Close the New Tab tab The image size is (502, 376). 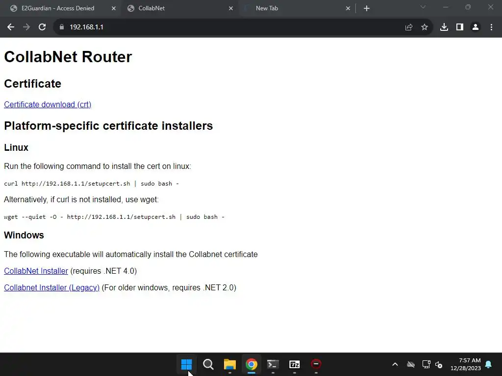(348, 8)
